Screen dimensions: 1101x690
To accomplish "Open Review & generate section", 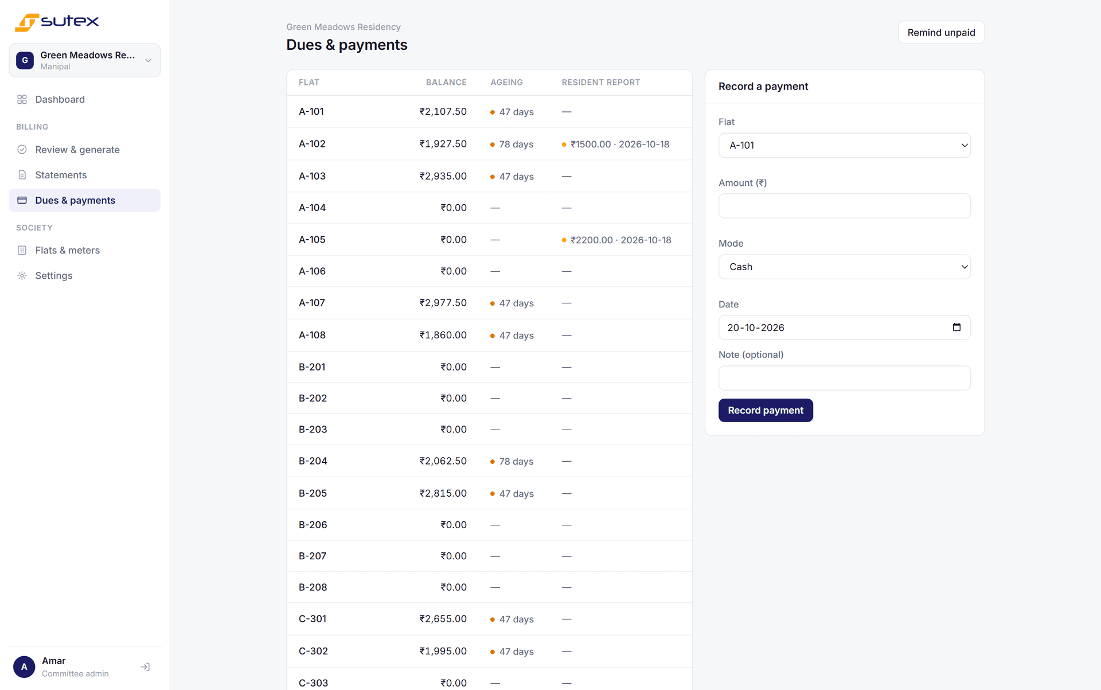I will click(85, 150).
